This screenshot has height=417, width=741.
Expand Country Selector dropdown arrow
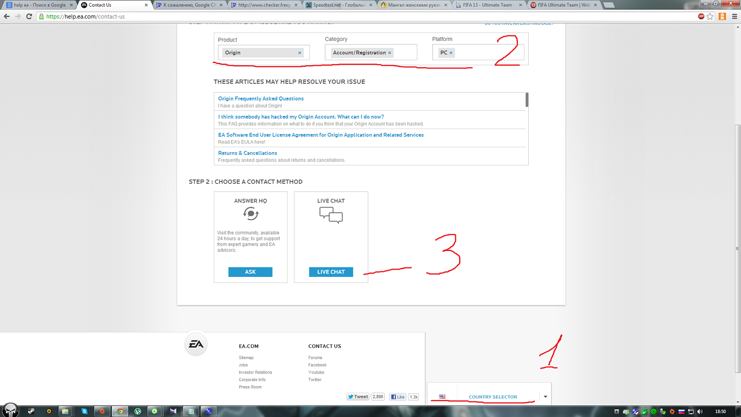click(x=545, y=397)
